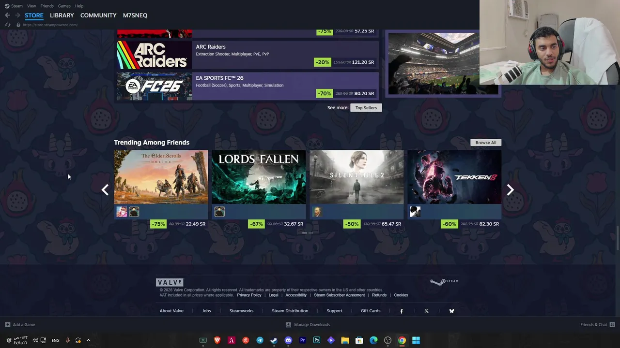Click the friend avatar under Lords of the Fallen
Image resolution: width=620 pixels, height=348 pixels.
[x=219, y=212]
